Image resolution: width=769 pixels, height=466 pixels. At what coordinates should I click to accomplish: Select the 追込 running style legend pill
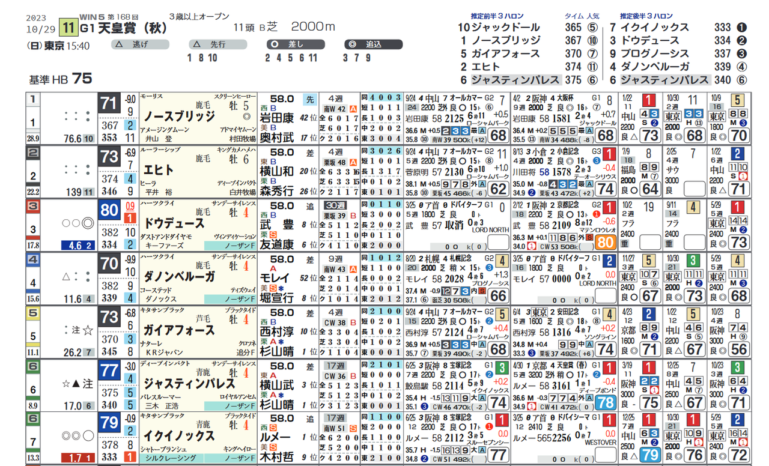[374, 44]
